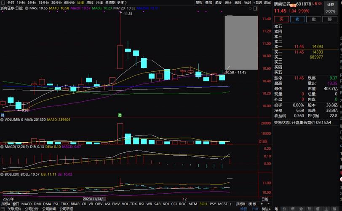Open the 警 (price alert) button
This screenshot has width=342, height=211.
pyautogui.click(x=329, y=19)
